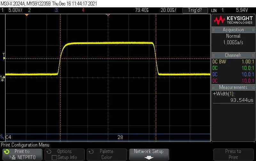Screen dimensions: 256x161
Task: Click the Options knob icon
Action: pos(49,152)
